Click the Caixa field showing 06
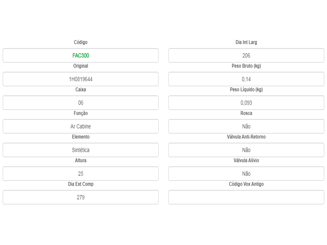 click(x=81, y=103)
